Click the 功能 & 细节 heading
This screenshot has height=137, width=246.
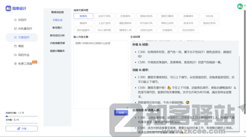pyautogui.click(x=141, y=70)
